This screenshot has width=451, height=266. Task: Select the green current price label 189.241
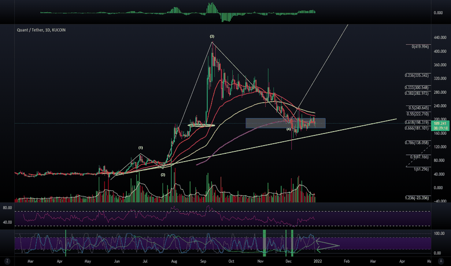(440, 123)
